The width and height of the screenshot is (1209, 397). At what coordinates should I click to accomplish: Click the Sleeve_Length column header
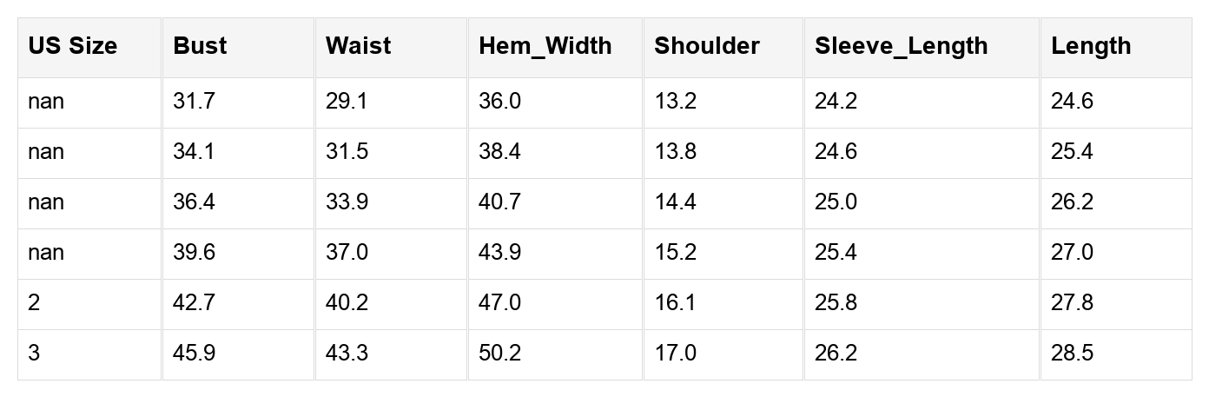tap(901, 46)
